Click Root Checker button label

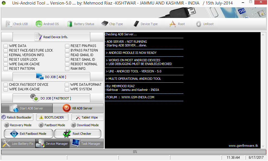(x=82, y=134)
